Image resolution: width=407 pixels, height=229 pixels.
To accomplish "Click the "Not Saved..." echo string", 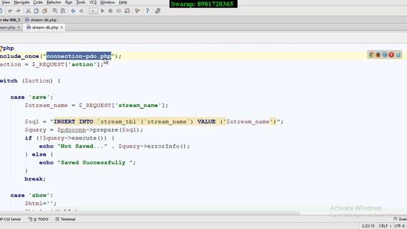I will pyautogui.click(x=82, y=146).
